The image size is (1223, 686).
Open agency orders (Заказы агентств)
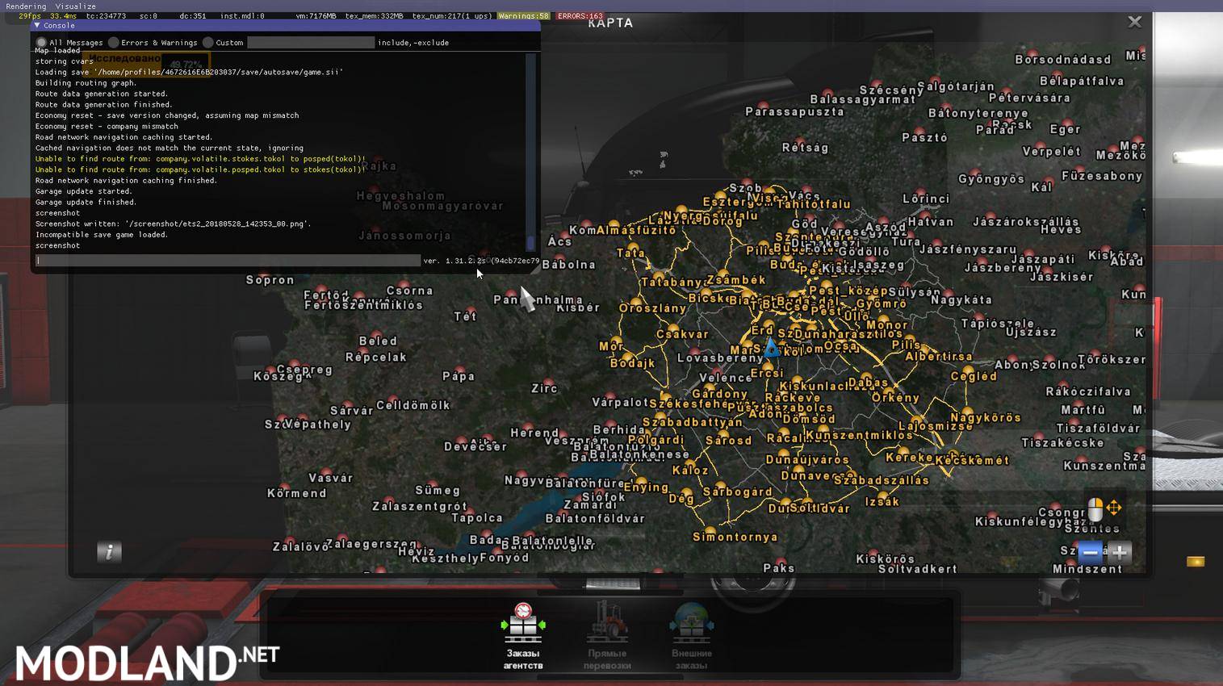(523, 636)
